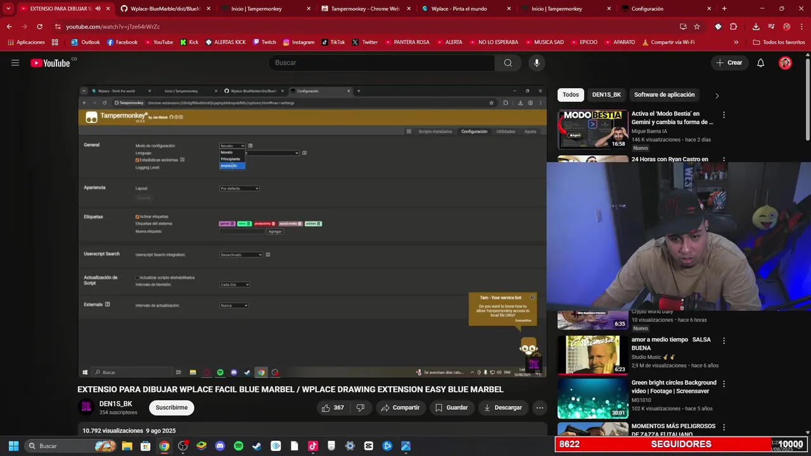
Task: Open more actions three-dot menu below video
Action: tap(540, 408)
